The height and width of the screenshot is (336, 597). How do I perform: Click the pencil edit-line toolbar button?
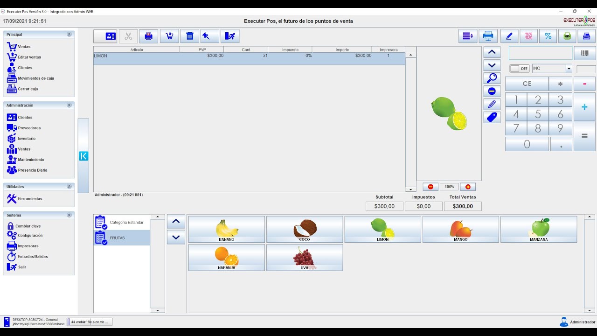(510, 36)
